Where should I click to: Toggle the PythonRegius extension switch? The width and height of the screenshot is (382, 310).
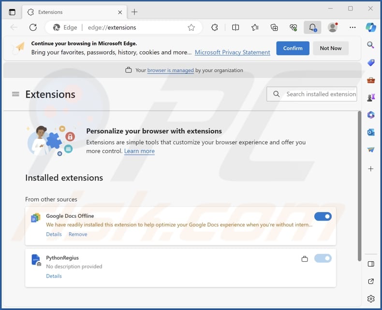click(x=323, y=258)
